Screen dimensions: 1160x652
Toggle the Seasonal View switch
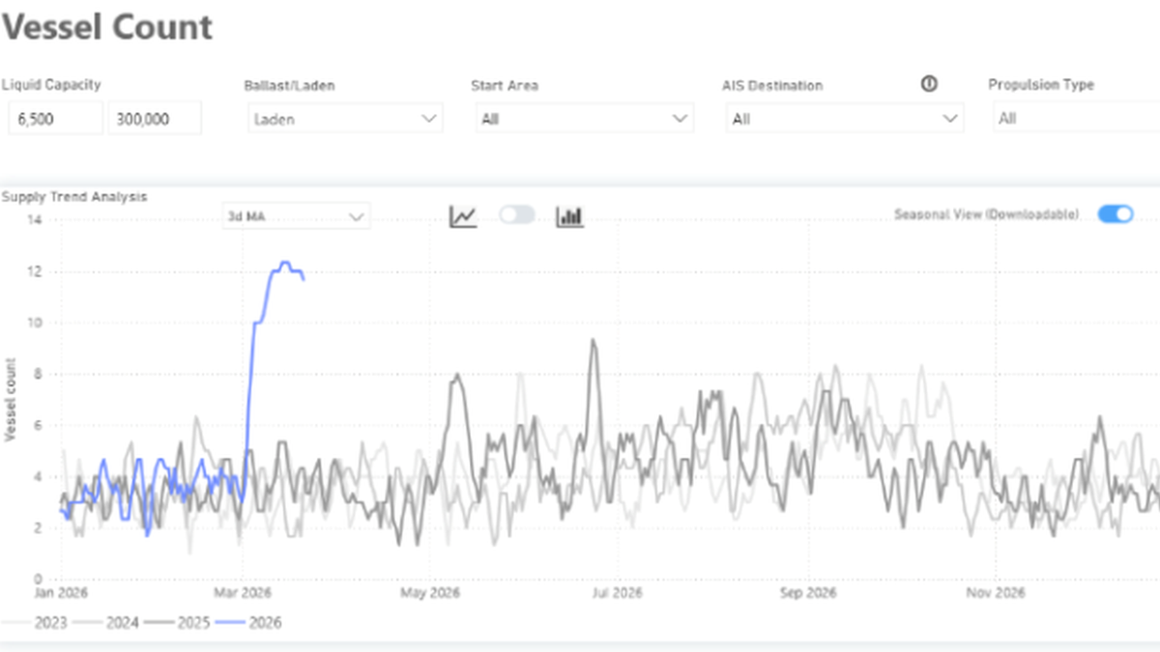pos(1116,214)
